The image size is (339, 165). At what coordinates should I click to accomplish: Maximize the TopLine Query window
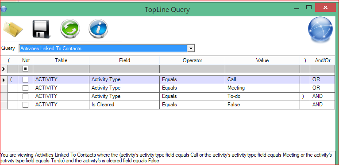pyautogui.click(x=309, y=8)
